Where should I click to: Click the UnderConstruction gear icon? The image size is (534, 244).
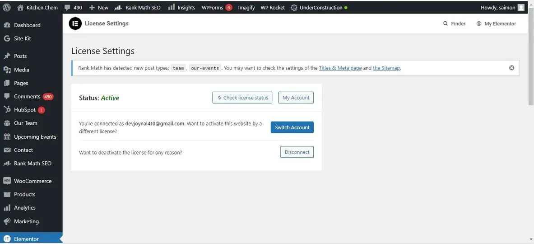tap(294, 8)
